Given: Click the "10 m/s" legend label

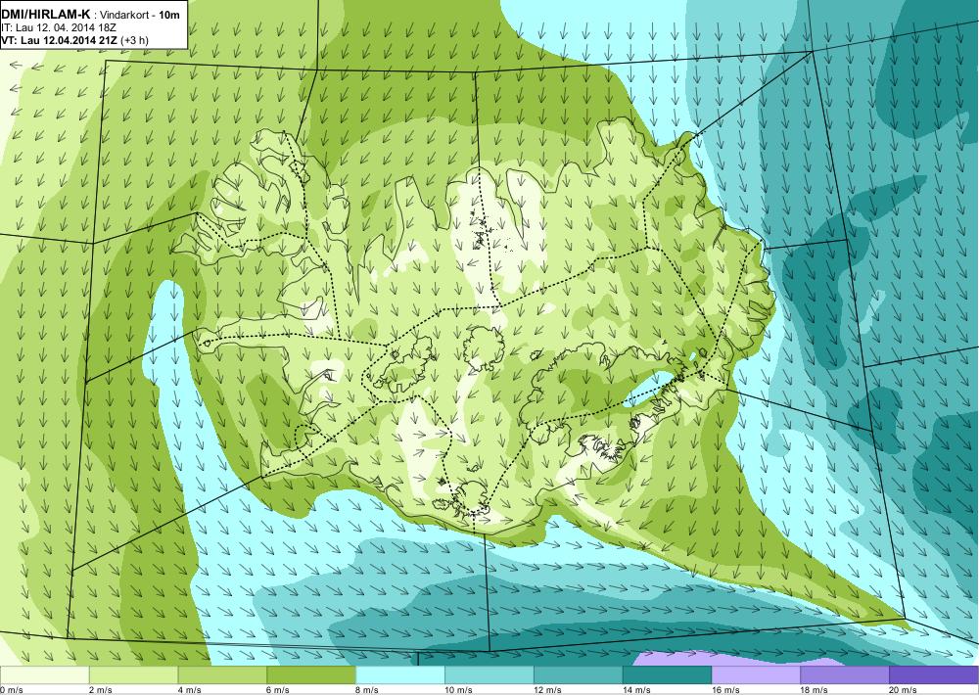Looking at the screenshot, I should click(459, 690).
